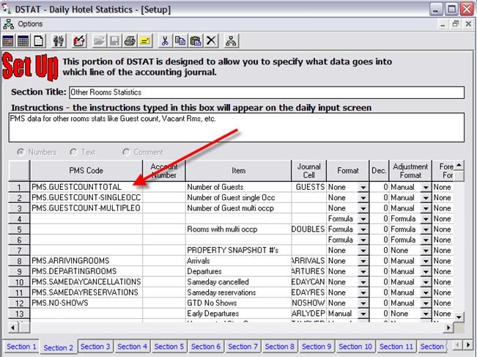Screen dimensions: 477x357
Task: Click inside the Instructions text box
Action: pyautogui.click(x=237, y=128)
